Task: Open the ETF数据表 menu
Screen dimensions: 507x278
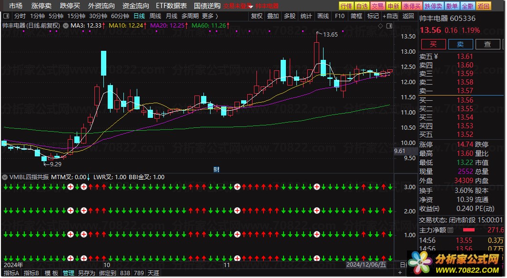Action: (172, 6)
